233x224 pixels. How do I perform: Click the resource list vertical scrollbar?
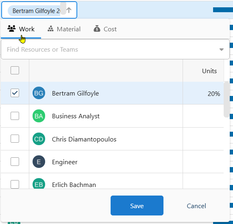click(226, 100)
